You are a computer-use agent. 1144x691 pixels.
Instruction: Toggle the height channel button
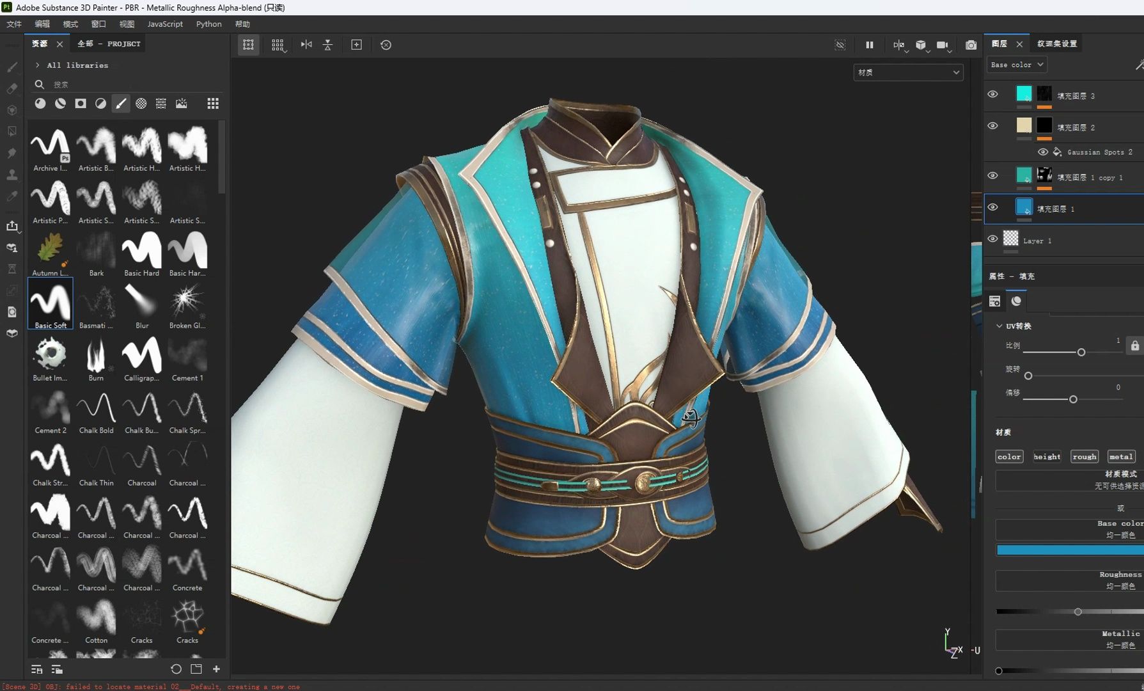[1047, 456]
